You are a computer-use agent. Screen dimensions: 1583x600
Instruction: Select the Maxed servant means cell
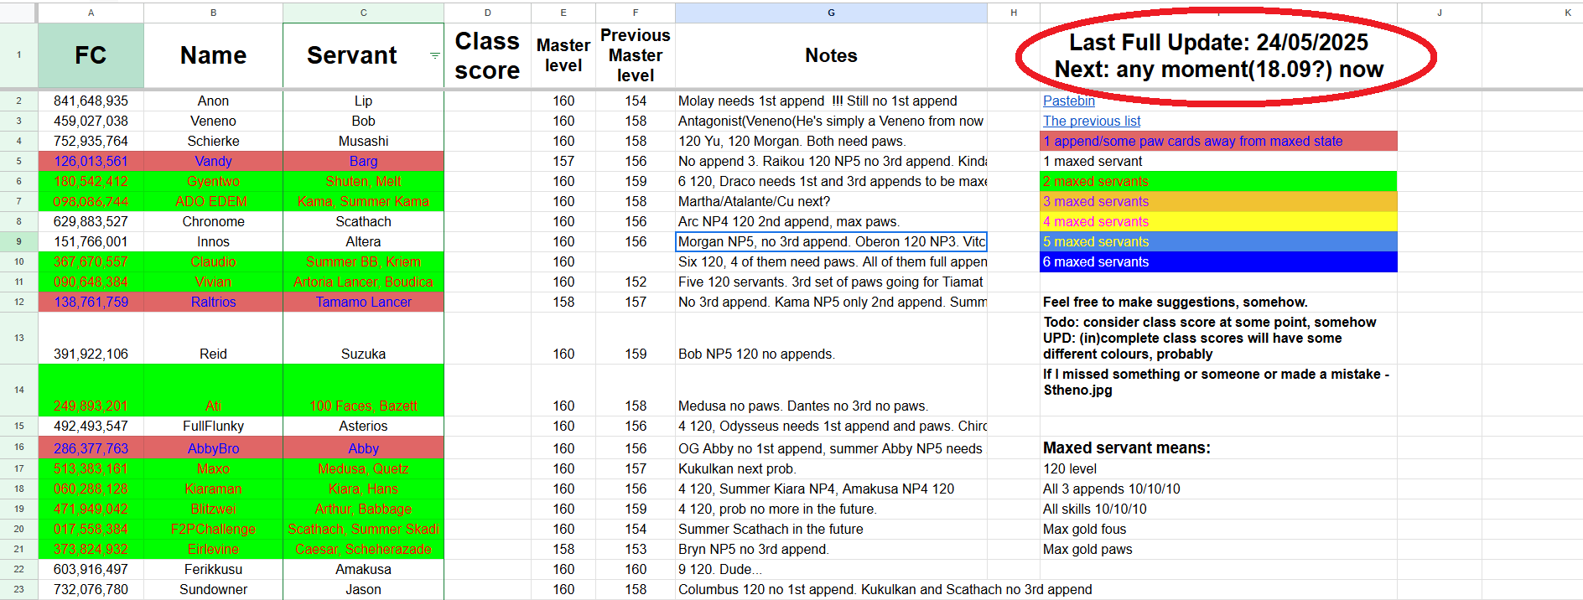[1218, 448]
